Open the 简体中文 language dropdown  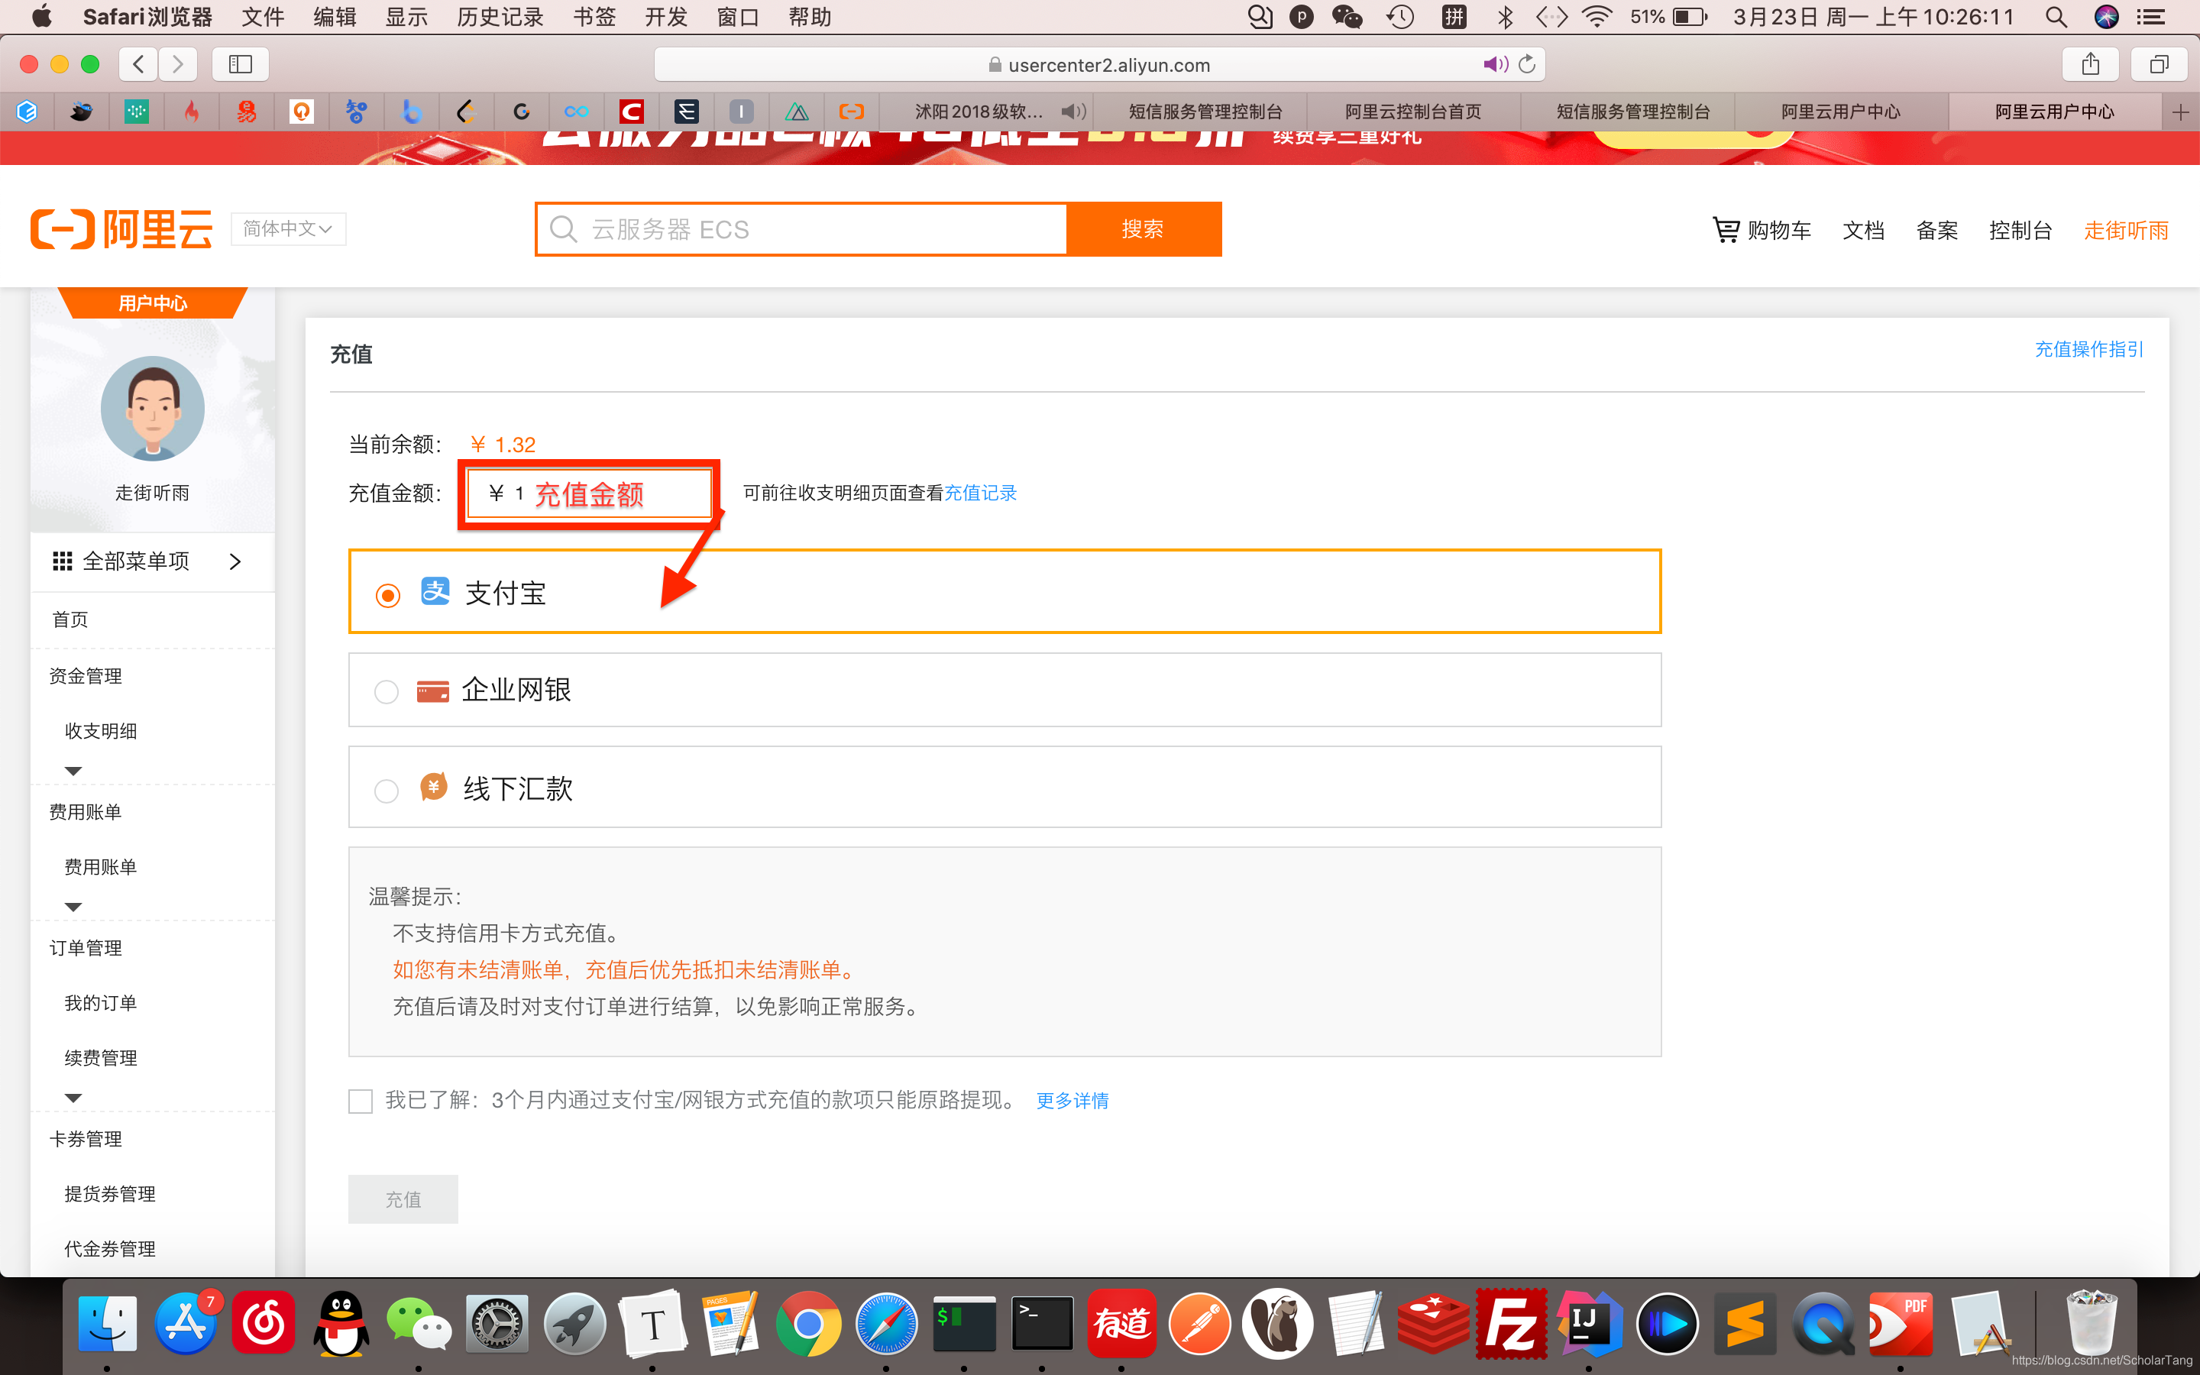[x=288, y=229]
